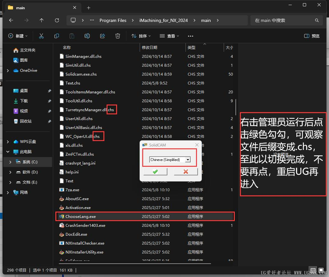The height and width of the screenshot is (277, 329).
Task: Select the crashrpt_lang.ini file icon
Action: [61, 163]
